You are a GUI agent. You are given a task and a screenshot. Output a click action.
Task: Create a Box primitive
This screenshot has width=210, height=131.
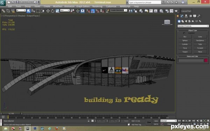(x=185, y=37)
